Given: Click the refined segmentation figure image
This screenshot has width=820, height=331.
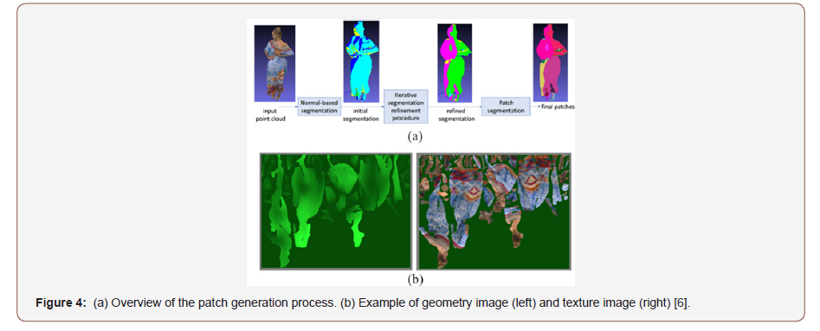Looking at the screenshot, I should [x=455, y=63].
